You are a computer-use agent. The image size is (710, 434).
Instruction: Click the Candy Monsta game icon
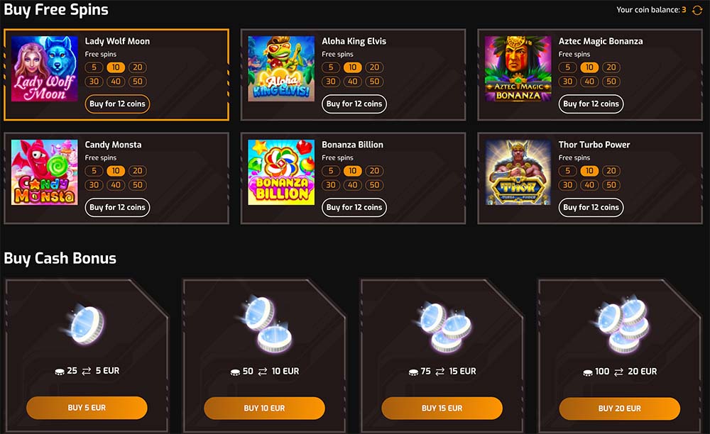(x=44, y=172)
